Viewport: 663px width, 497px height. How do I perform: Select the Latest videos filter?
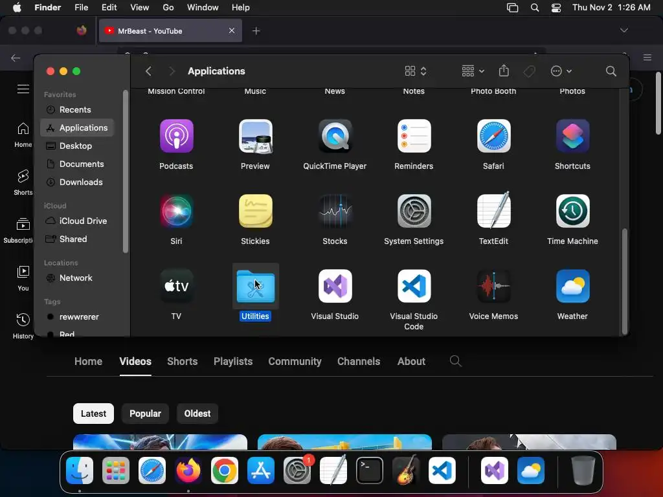coord(93,414)
